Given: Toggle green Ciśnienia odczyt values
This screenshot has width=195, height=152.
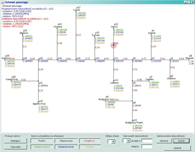Looking at the screenshot, I should point(42,147).
